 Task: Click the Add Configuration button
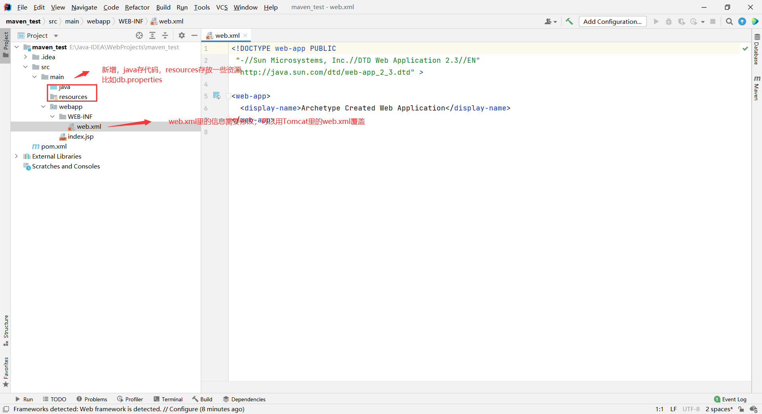click(612, 21)
